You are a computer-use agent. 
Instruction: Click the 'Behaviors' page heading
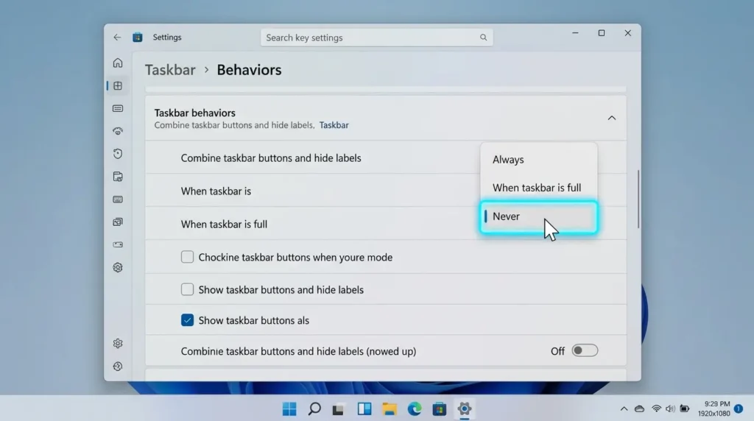click(249, 70)
